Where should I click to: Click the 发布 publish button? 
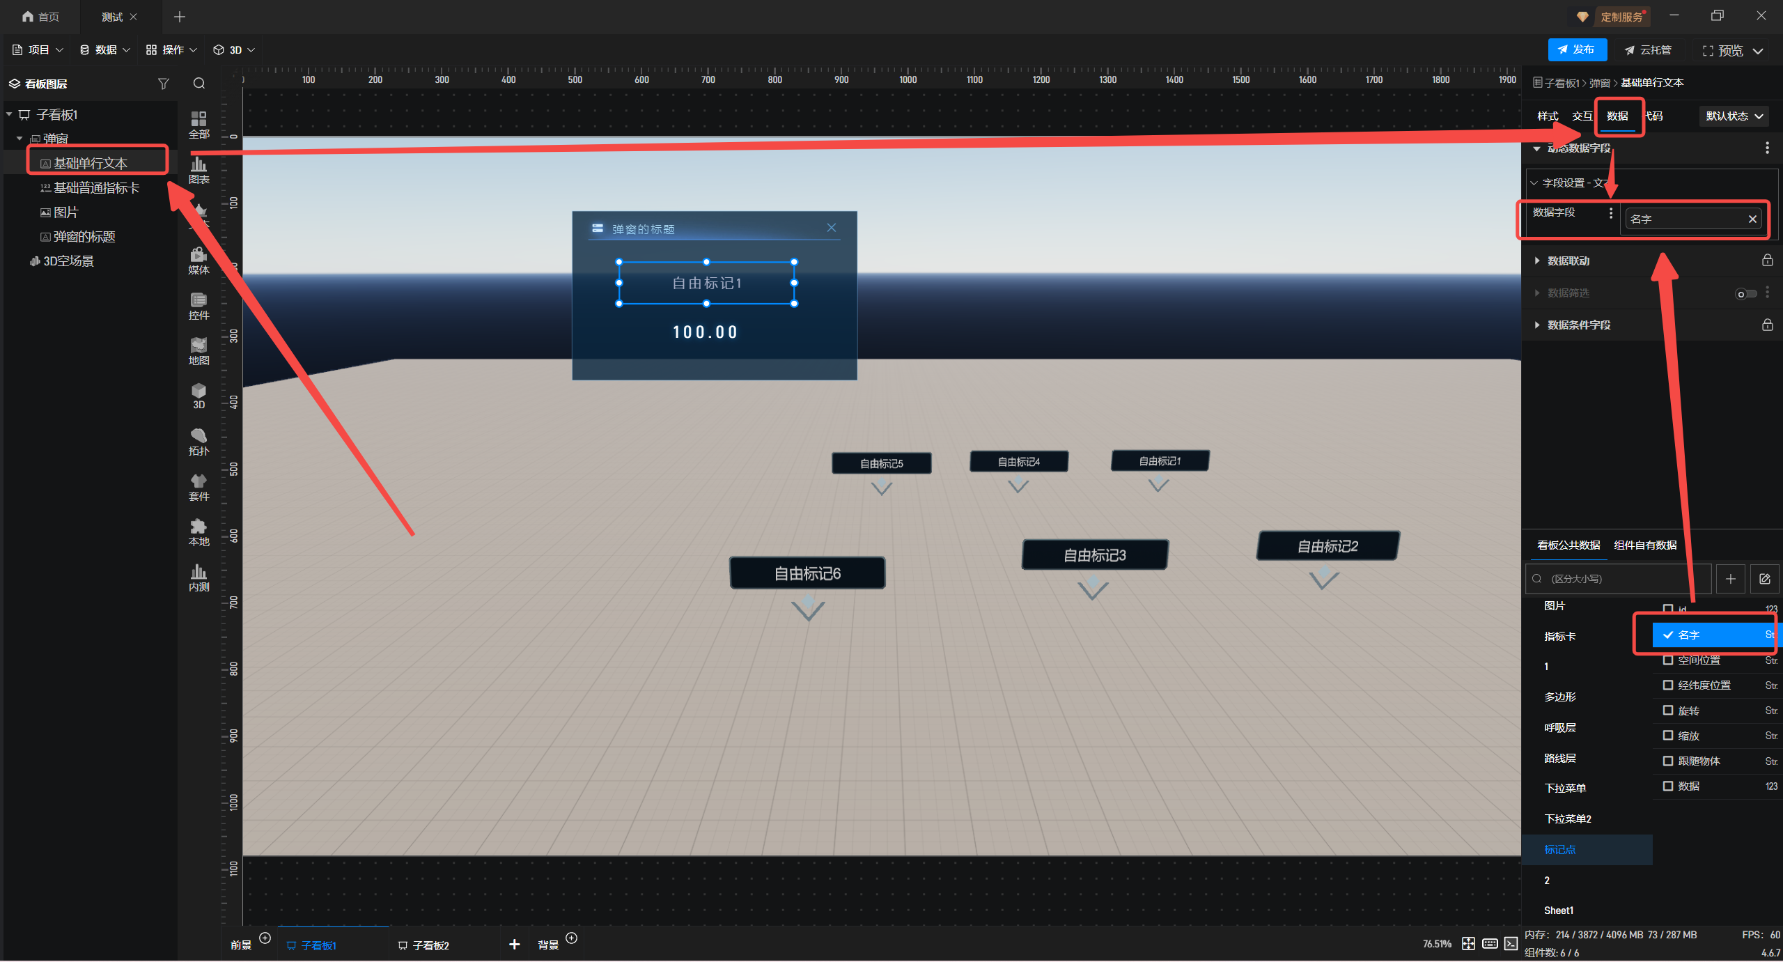pos(1577,50)
